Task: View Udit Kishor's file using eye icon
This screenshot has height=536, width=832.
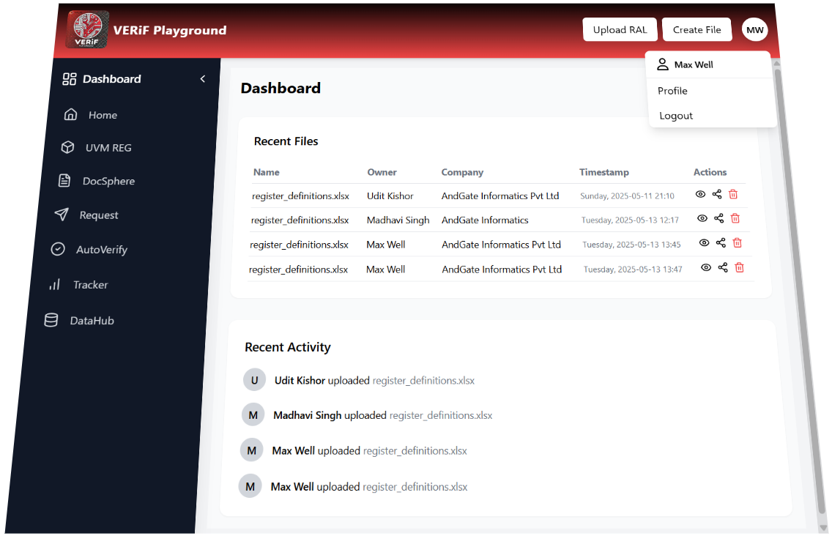Action: tap(700, 195)
